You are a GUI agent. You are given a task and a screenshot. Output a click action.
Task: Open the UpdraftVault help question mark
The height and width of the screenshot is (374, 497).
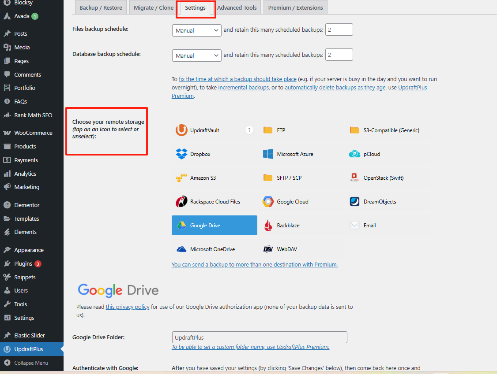point(249,130)
